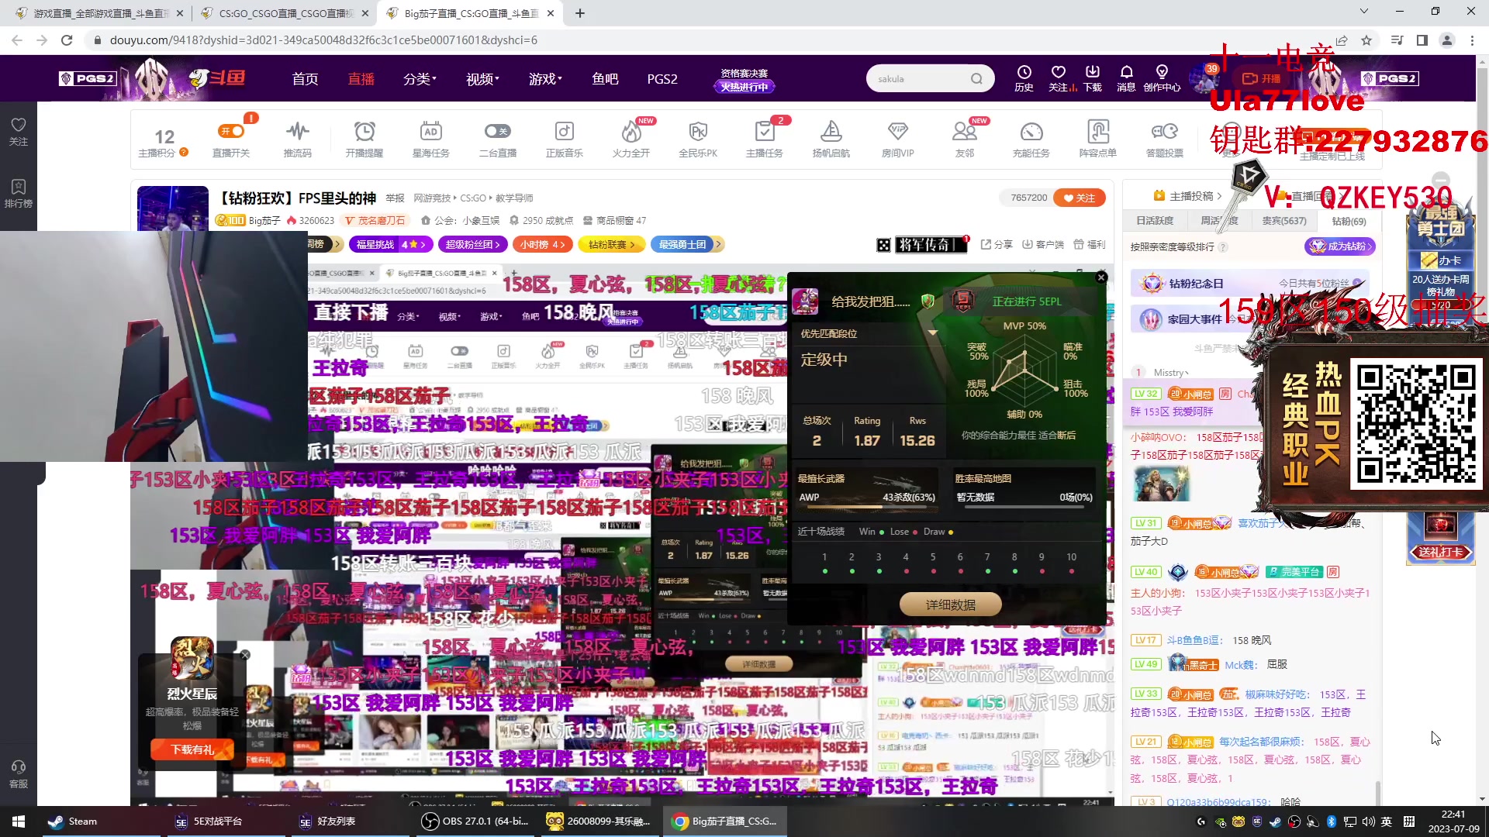Open the 下载 download icon
The height and width of the screenshot is (837, 1489).
point(1093,72)
